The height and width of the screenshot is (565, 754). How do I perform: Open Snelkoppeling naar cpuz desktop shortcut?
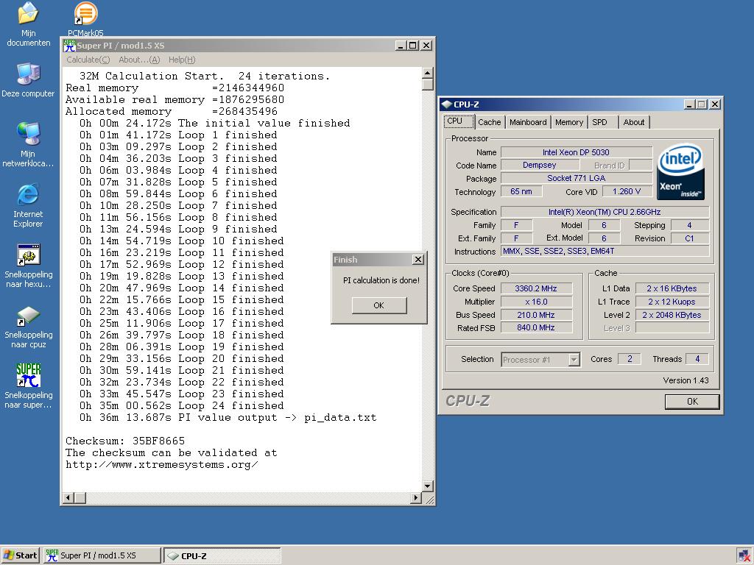point(29,327)
